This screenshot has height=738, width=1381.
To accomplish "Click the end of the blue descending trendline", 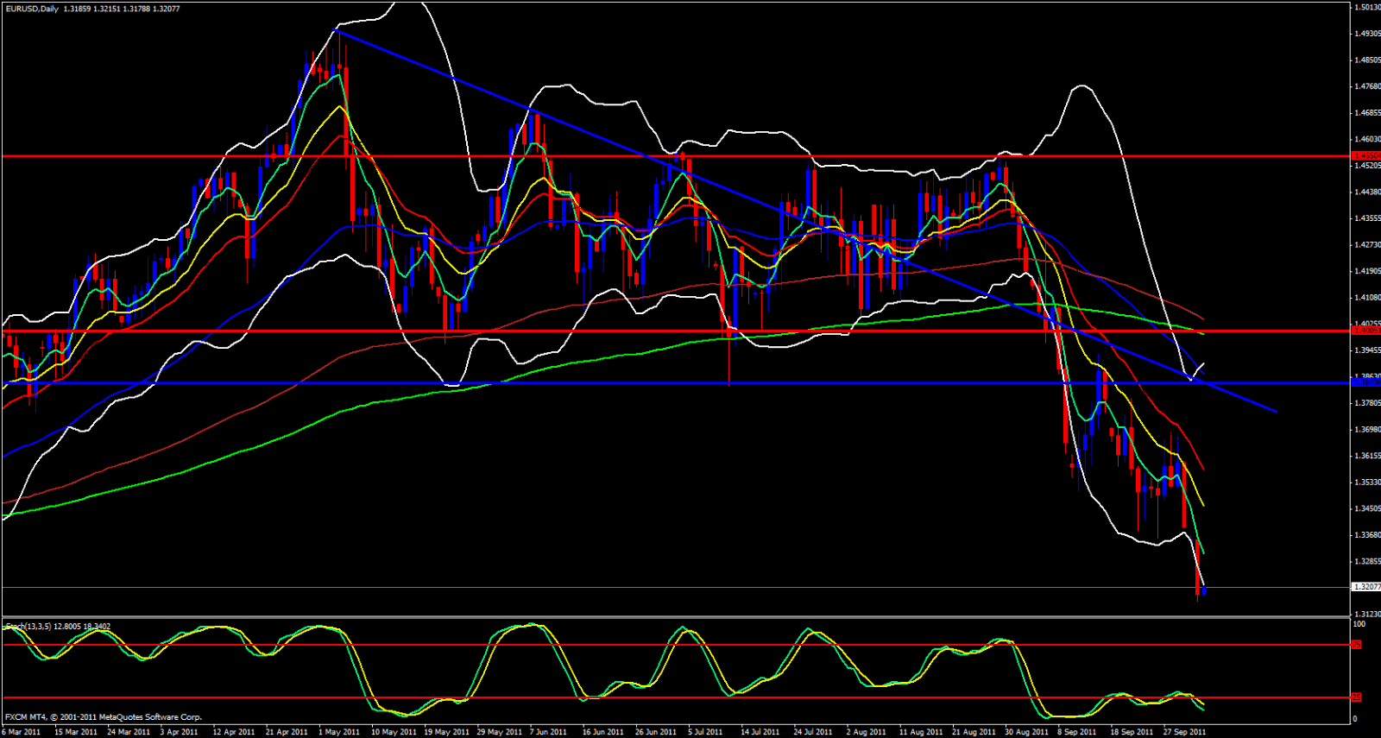I will point(1276,412).
